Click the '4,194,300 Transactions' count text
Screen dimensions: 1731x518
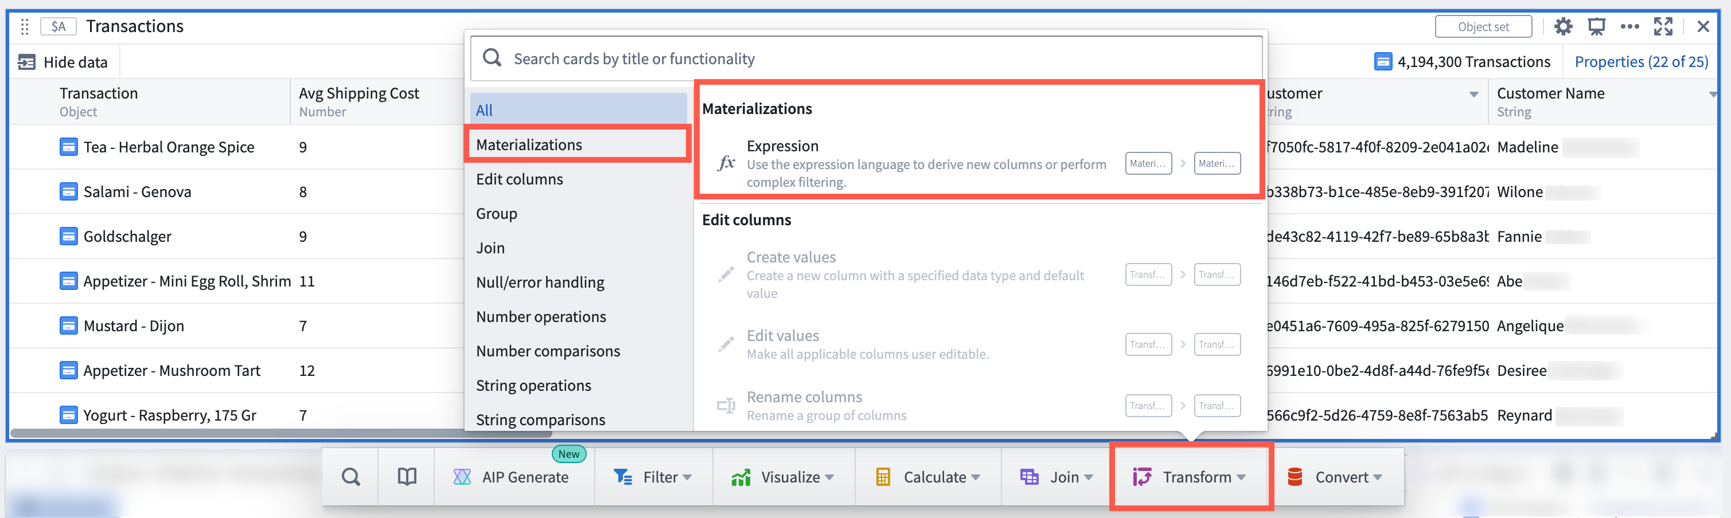1473,62
